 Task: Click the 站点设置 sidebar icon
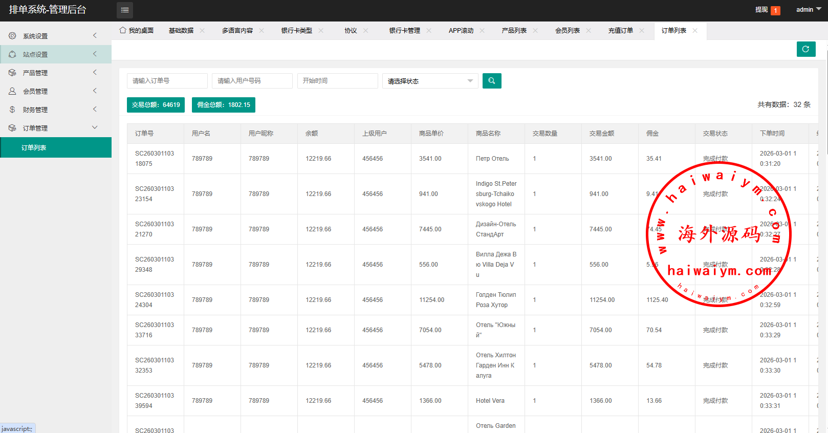point(12,54)
